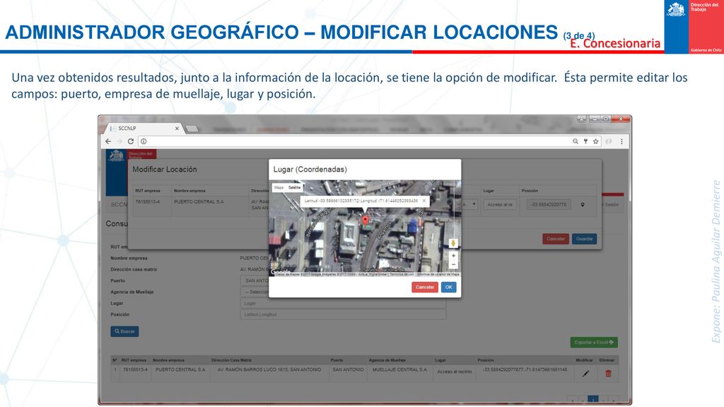Click Exportar a Excel button
Viewport: 724px width, 407px height.
coord(594,342)
